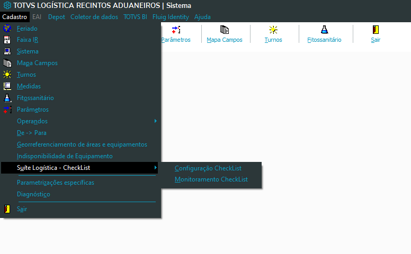411x254 pixels.
Task: Click the Parâmetros toolbar icon
Action: tap(176, 30)
